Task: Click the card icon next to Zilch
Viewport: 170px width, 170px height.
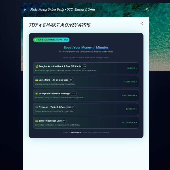Action: [37, 121]
